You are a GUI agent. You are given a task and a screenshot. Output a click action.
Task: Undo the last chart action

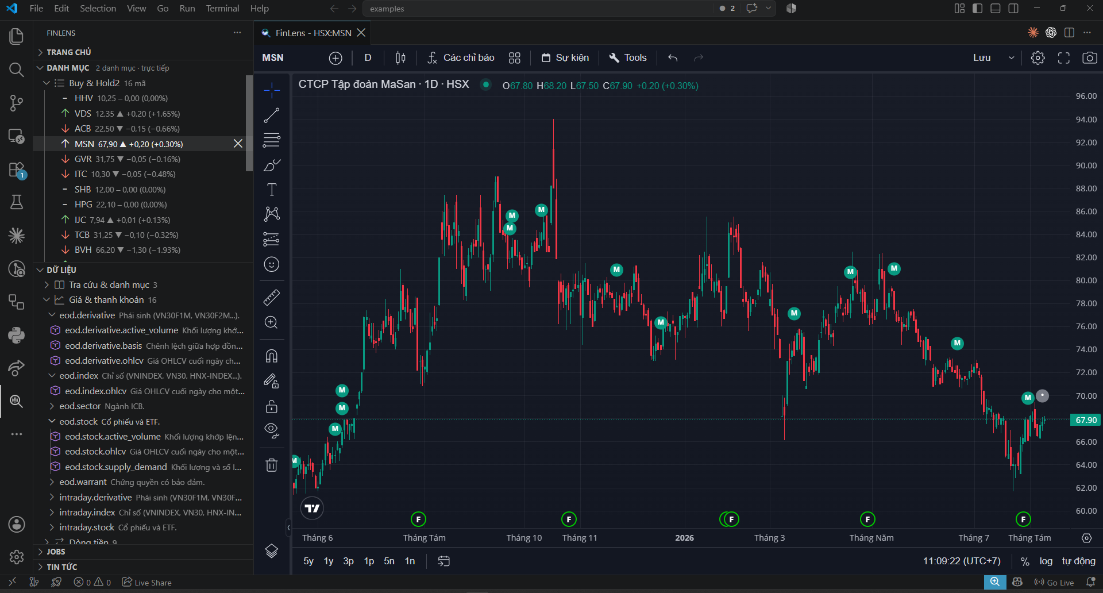(673, 58)
